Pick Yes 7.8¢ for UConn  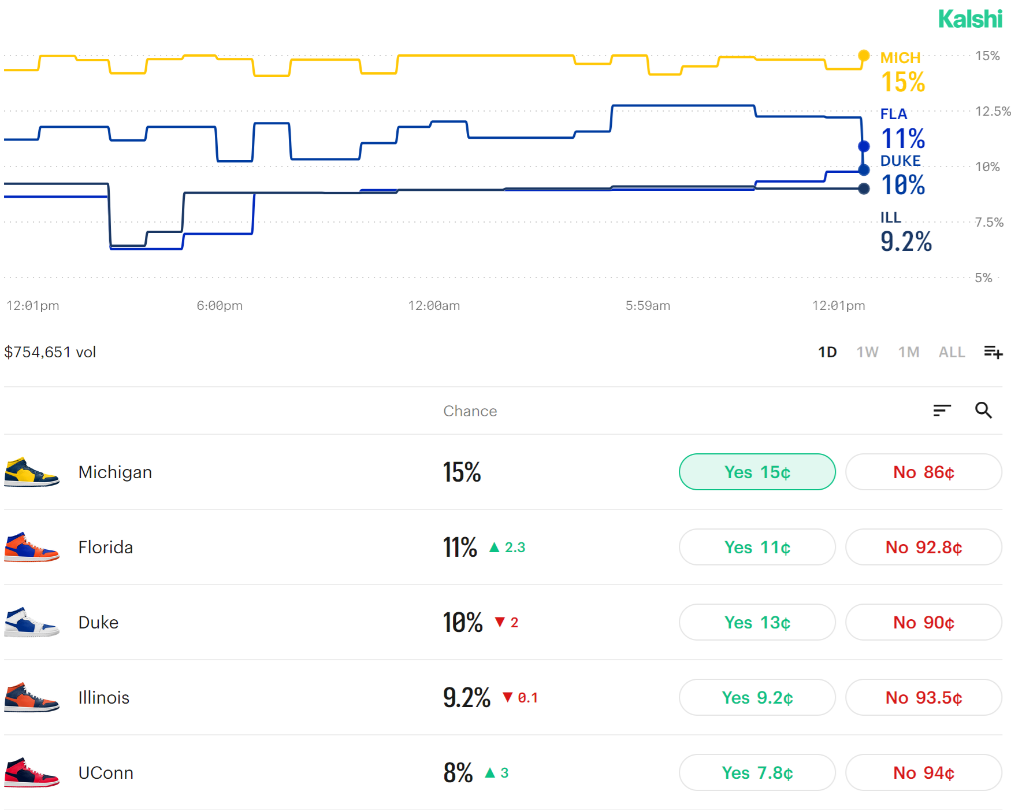757,773
